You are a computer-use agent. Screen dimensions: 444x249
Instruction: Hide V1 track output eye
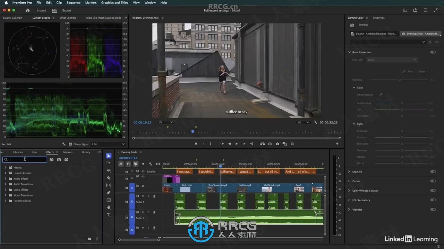(x=143, y=186)
